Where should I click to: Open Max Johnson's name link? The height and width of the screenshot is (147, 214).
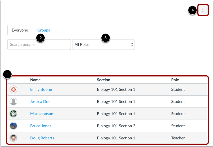[42, 114]
